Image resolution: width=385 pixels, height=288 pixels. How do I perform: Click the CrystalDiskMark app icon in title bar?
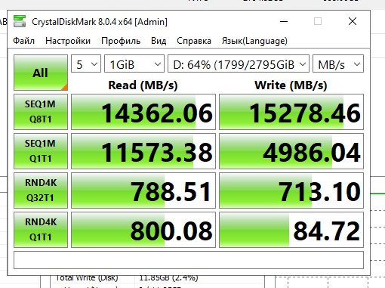pyautogui.click(x=20, y=21)
